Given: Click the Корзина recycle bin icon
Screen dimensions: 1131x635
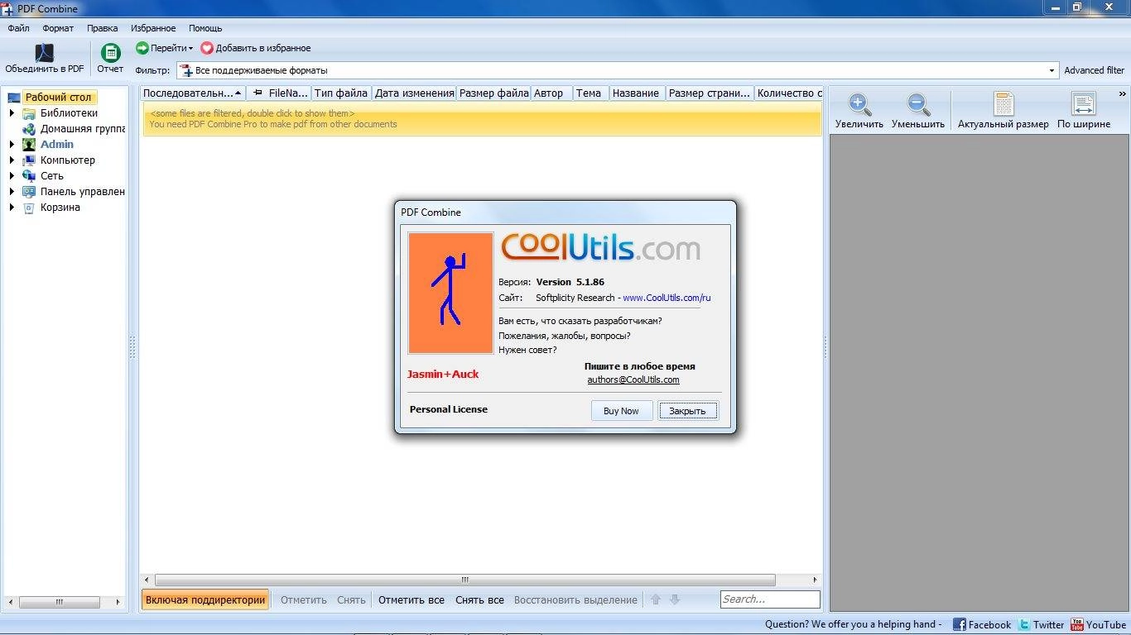Looking at the screenshot, I should pyautogui.click(x=29, y=208).
